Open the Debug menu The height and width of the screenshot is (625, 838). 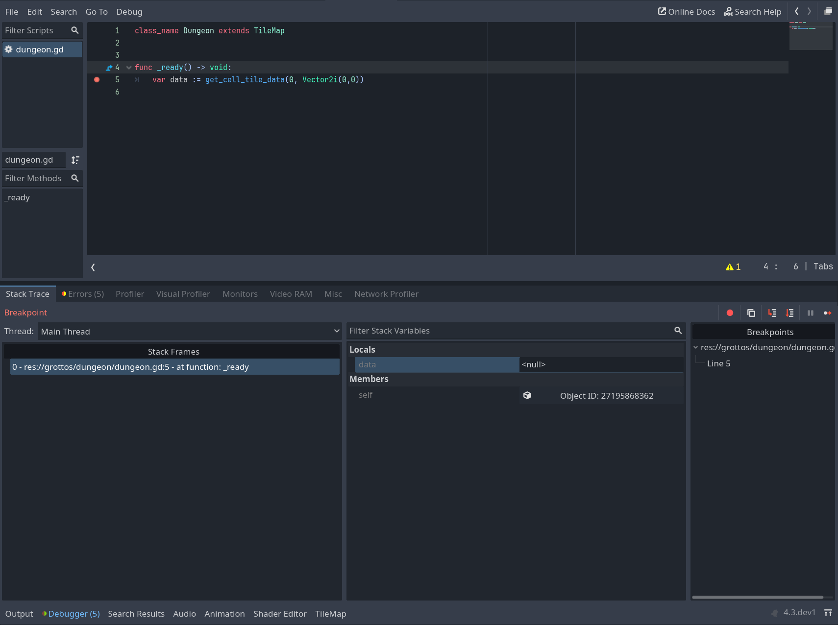129,11
